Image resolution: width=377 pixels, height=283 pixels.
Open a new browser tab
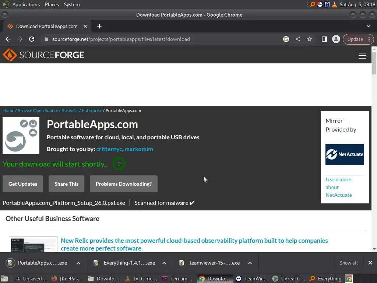tap(99, 26)
